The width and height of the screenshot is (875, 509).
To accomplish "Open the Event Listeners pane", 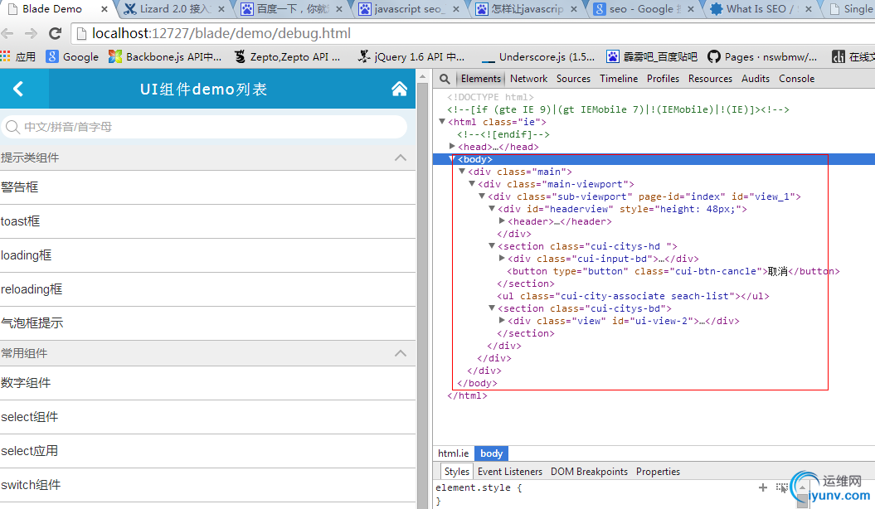I will point(509,472).
